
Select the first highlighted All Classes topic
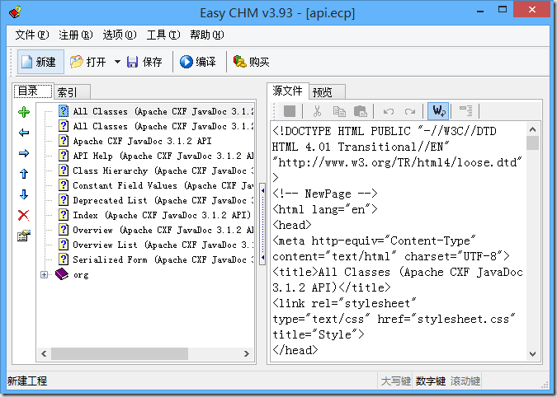tap(163, 111)
